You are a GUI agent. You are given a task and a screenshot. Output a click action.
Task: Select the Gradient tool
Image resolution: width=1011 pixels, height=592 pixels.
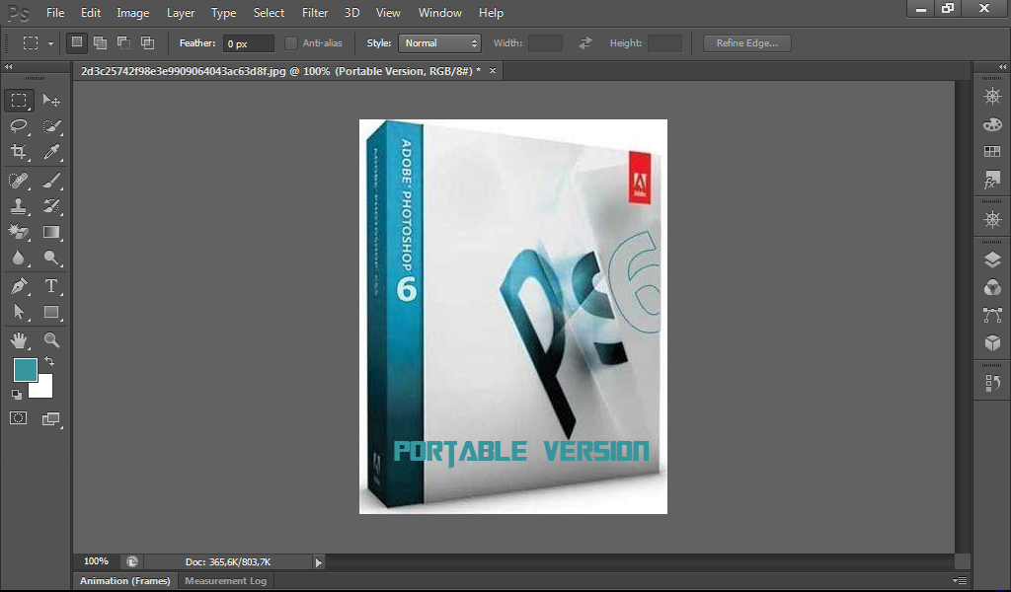(x=51, y=232)
